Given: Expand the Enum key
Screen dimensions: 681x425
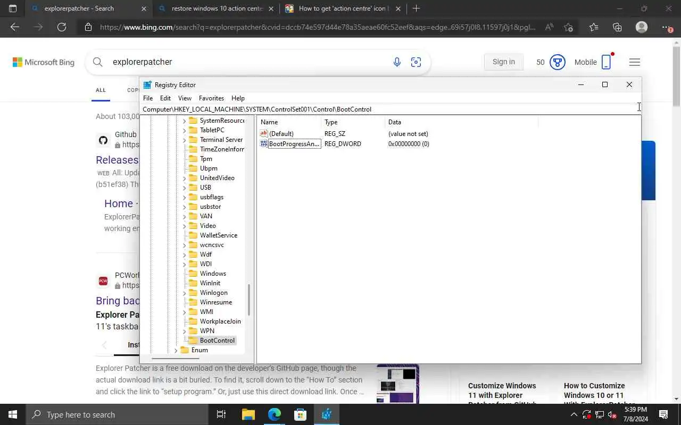Looking at the screenshot, I should 176,350.
